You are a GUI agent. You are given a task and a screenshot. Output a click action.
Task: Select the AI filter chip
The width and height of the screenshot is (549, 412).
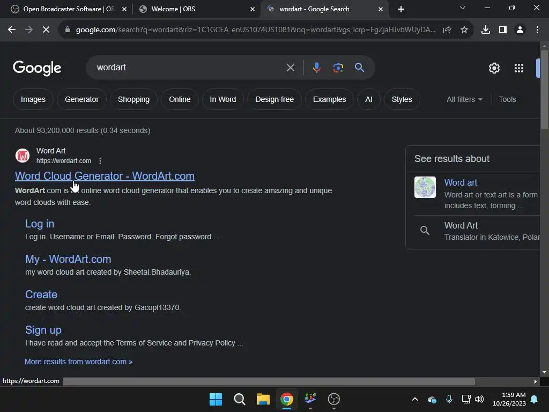pos(369,99)
